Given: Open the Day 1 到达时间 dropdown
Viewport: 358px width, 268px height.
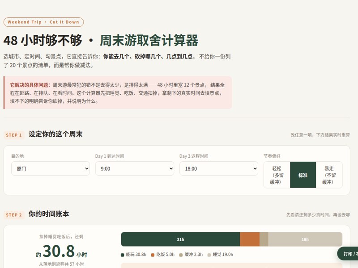Looking at the screenshot, I should (x=135, y=169).
